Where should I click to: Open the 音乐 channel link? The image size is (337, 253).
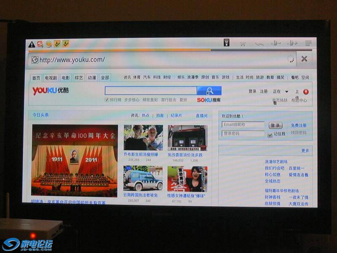(215, 77)
